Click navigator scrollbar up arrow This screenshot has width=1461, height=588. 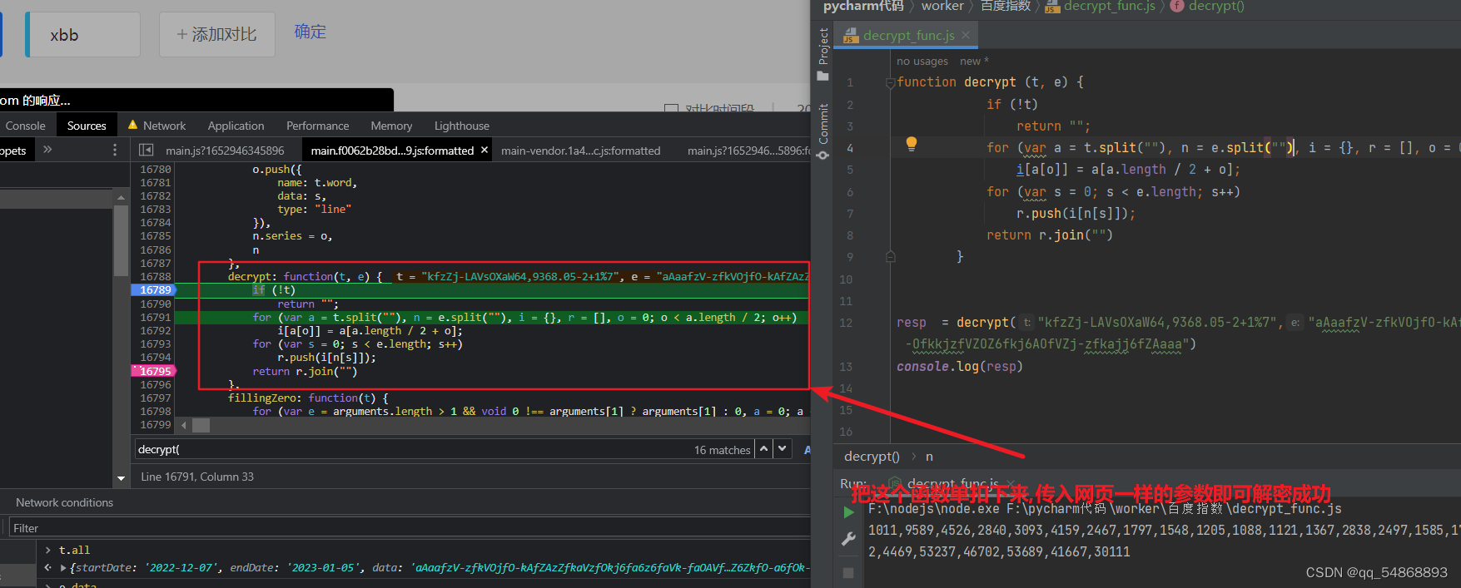coord(121,198)
